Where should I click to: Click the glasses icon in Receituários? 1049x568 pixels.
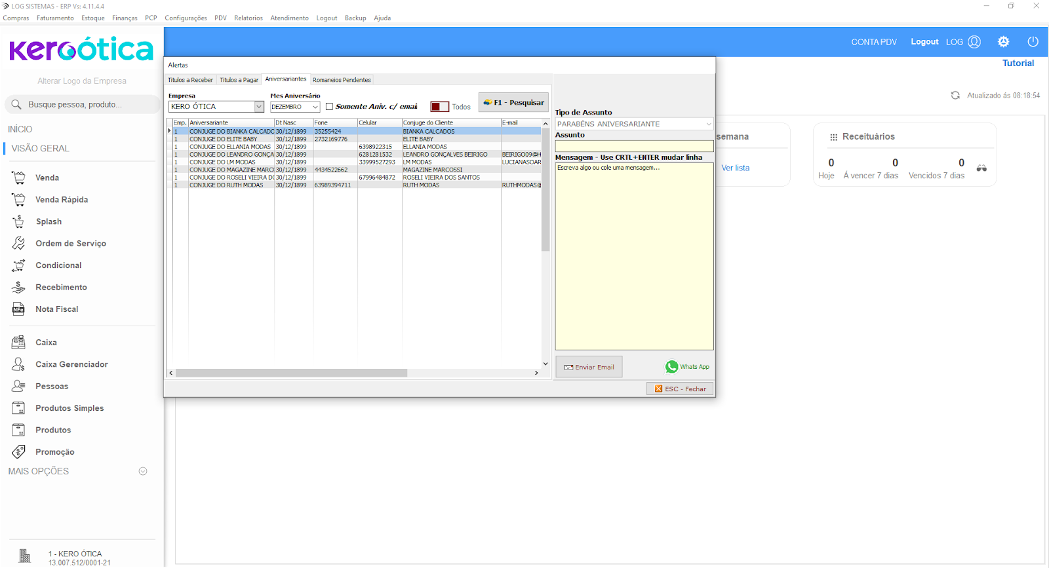tap(981, 168)
